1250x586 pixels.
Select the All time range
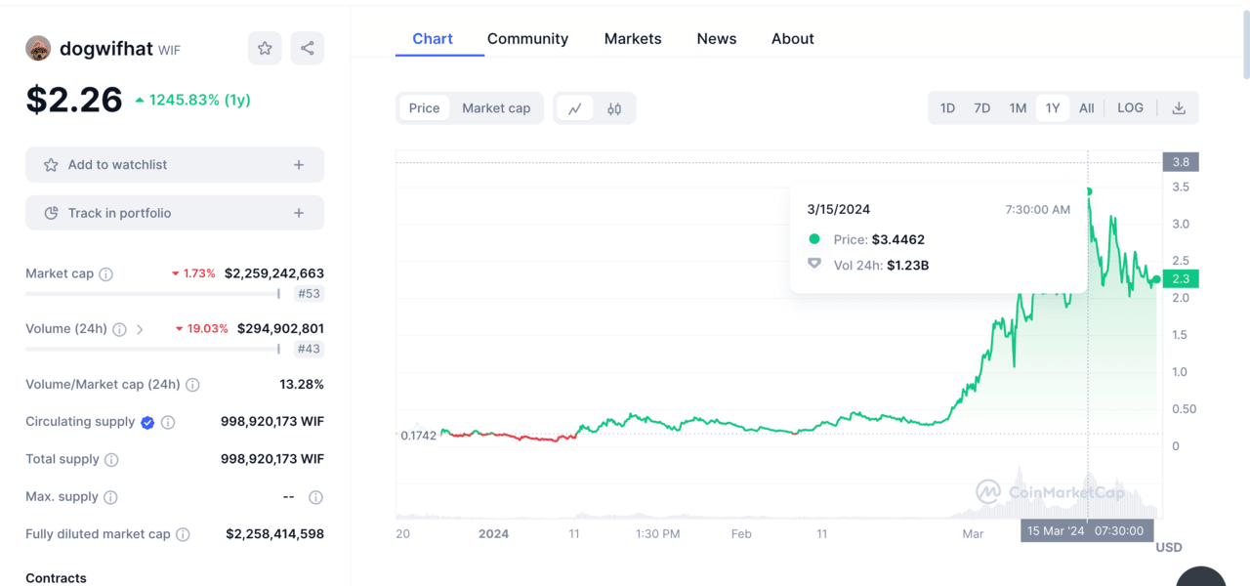[x=1086, y=108]
